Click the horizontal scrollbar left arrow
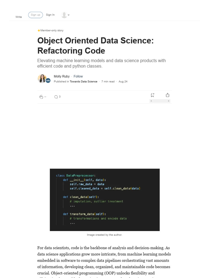This screenshot has height=278, width=209. (151, 101)
